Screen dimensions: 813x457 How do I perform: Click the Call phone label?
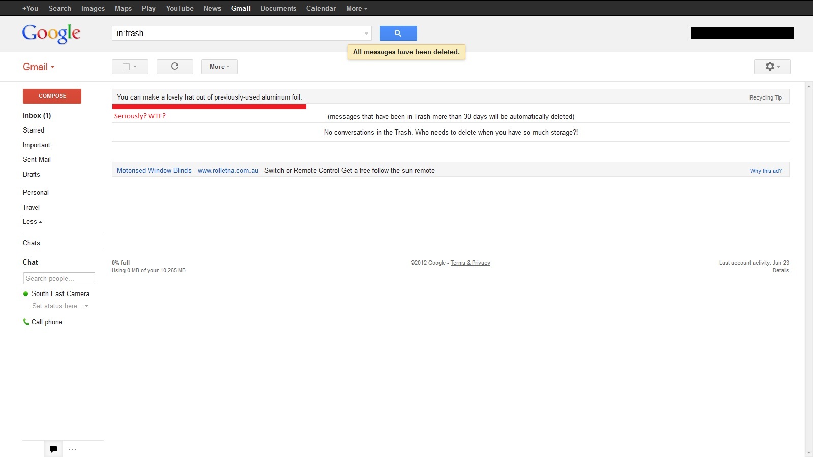(x=47, y=322)
